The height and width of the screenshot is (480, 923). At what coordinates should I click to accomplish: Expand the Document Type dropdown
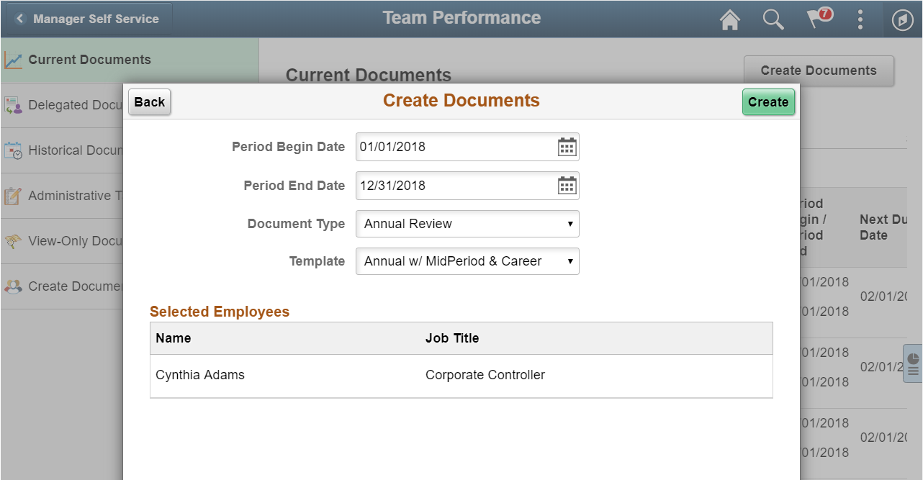[467, 224]
